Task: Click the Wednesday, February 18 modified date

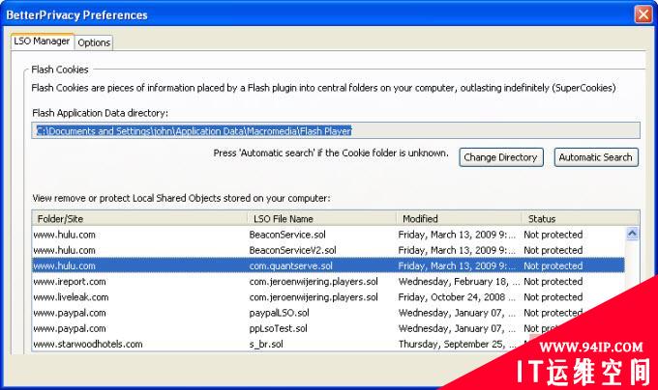Action: (x=459, y=282)
